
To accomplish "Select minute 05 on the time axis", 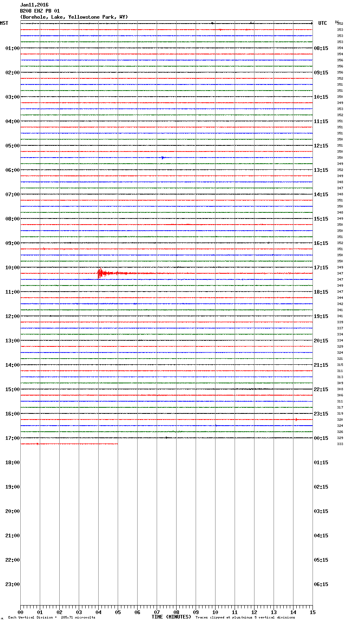I will pyautogui.click(x=118, y=612).
